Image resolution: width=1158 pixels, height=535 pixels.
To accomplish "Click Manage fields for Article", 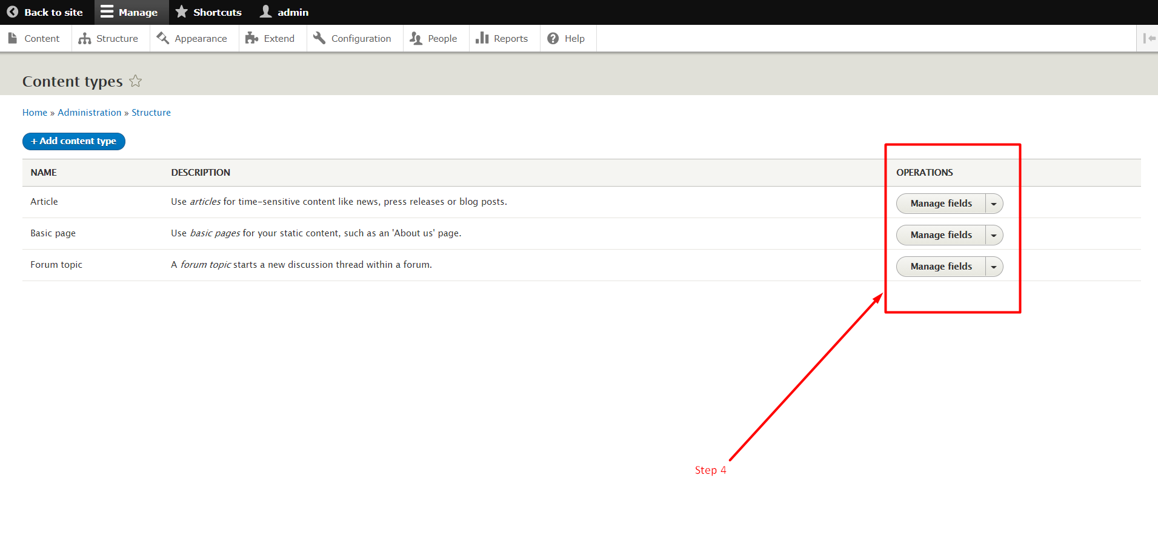I will [x=941, y=204].
